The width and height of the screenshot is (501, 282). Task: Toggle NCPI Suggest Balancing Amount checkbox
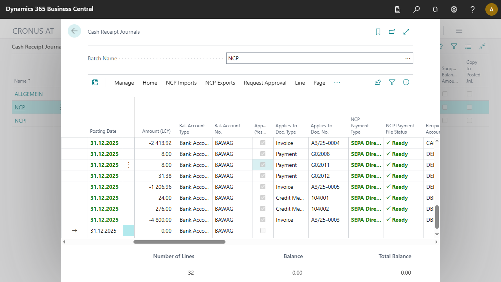[x=445, y=121]
